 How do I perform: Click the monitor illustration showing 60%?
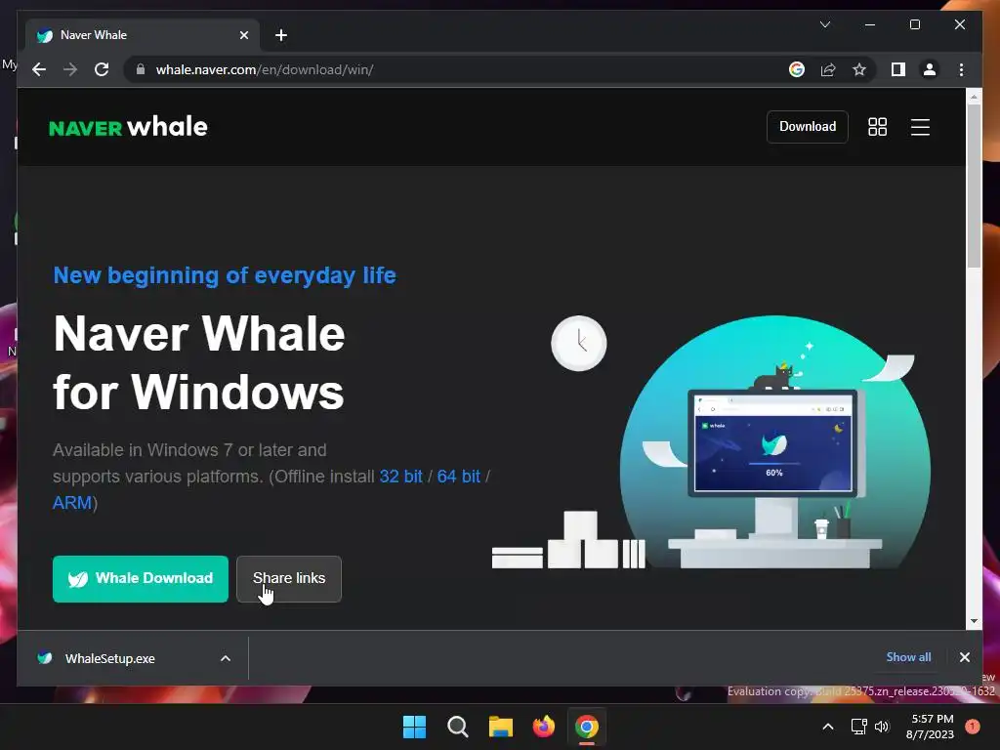click(773, 442)
